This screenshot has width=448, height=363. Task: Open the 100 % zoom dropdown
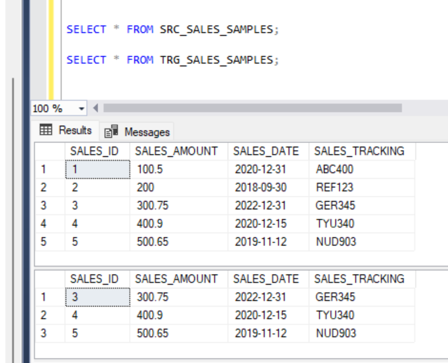(x=81, y=109)
